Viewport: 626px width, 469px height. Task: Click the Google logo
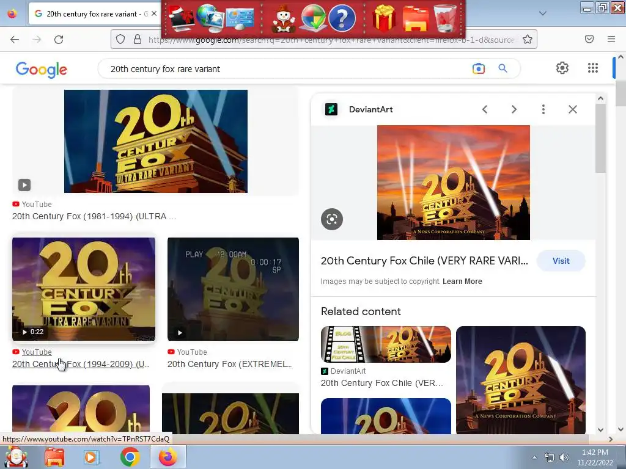[x=42, y=70]
